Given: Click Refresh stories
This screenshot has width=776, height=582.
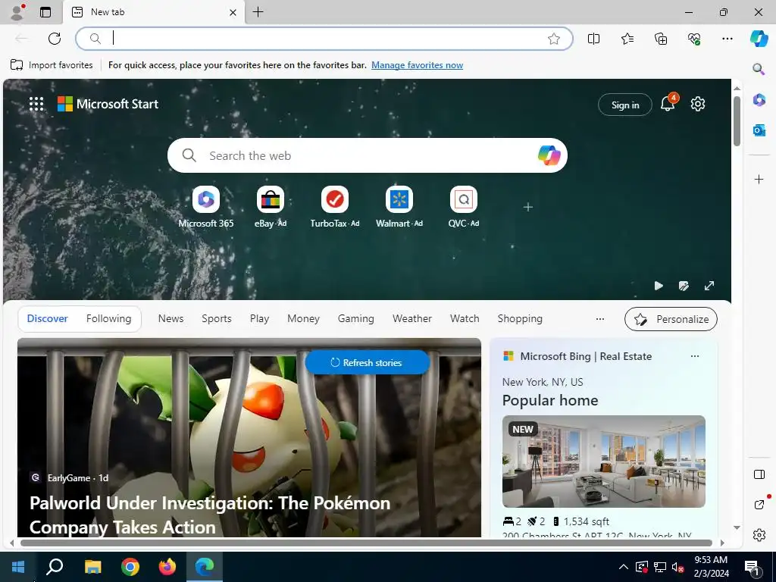Looking at the screenshot, I should 367,363.
